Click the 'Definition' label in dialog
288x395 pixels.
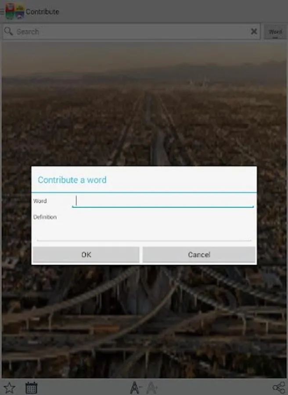coord(45,217)
